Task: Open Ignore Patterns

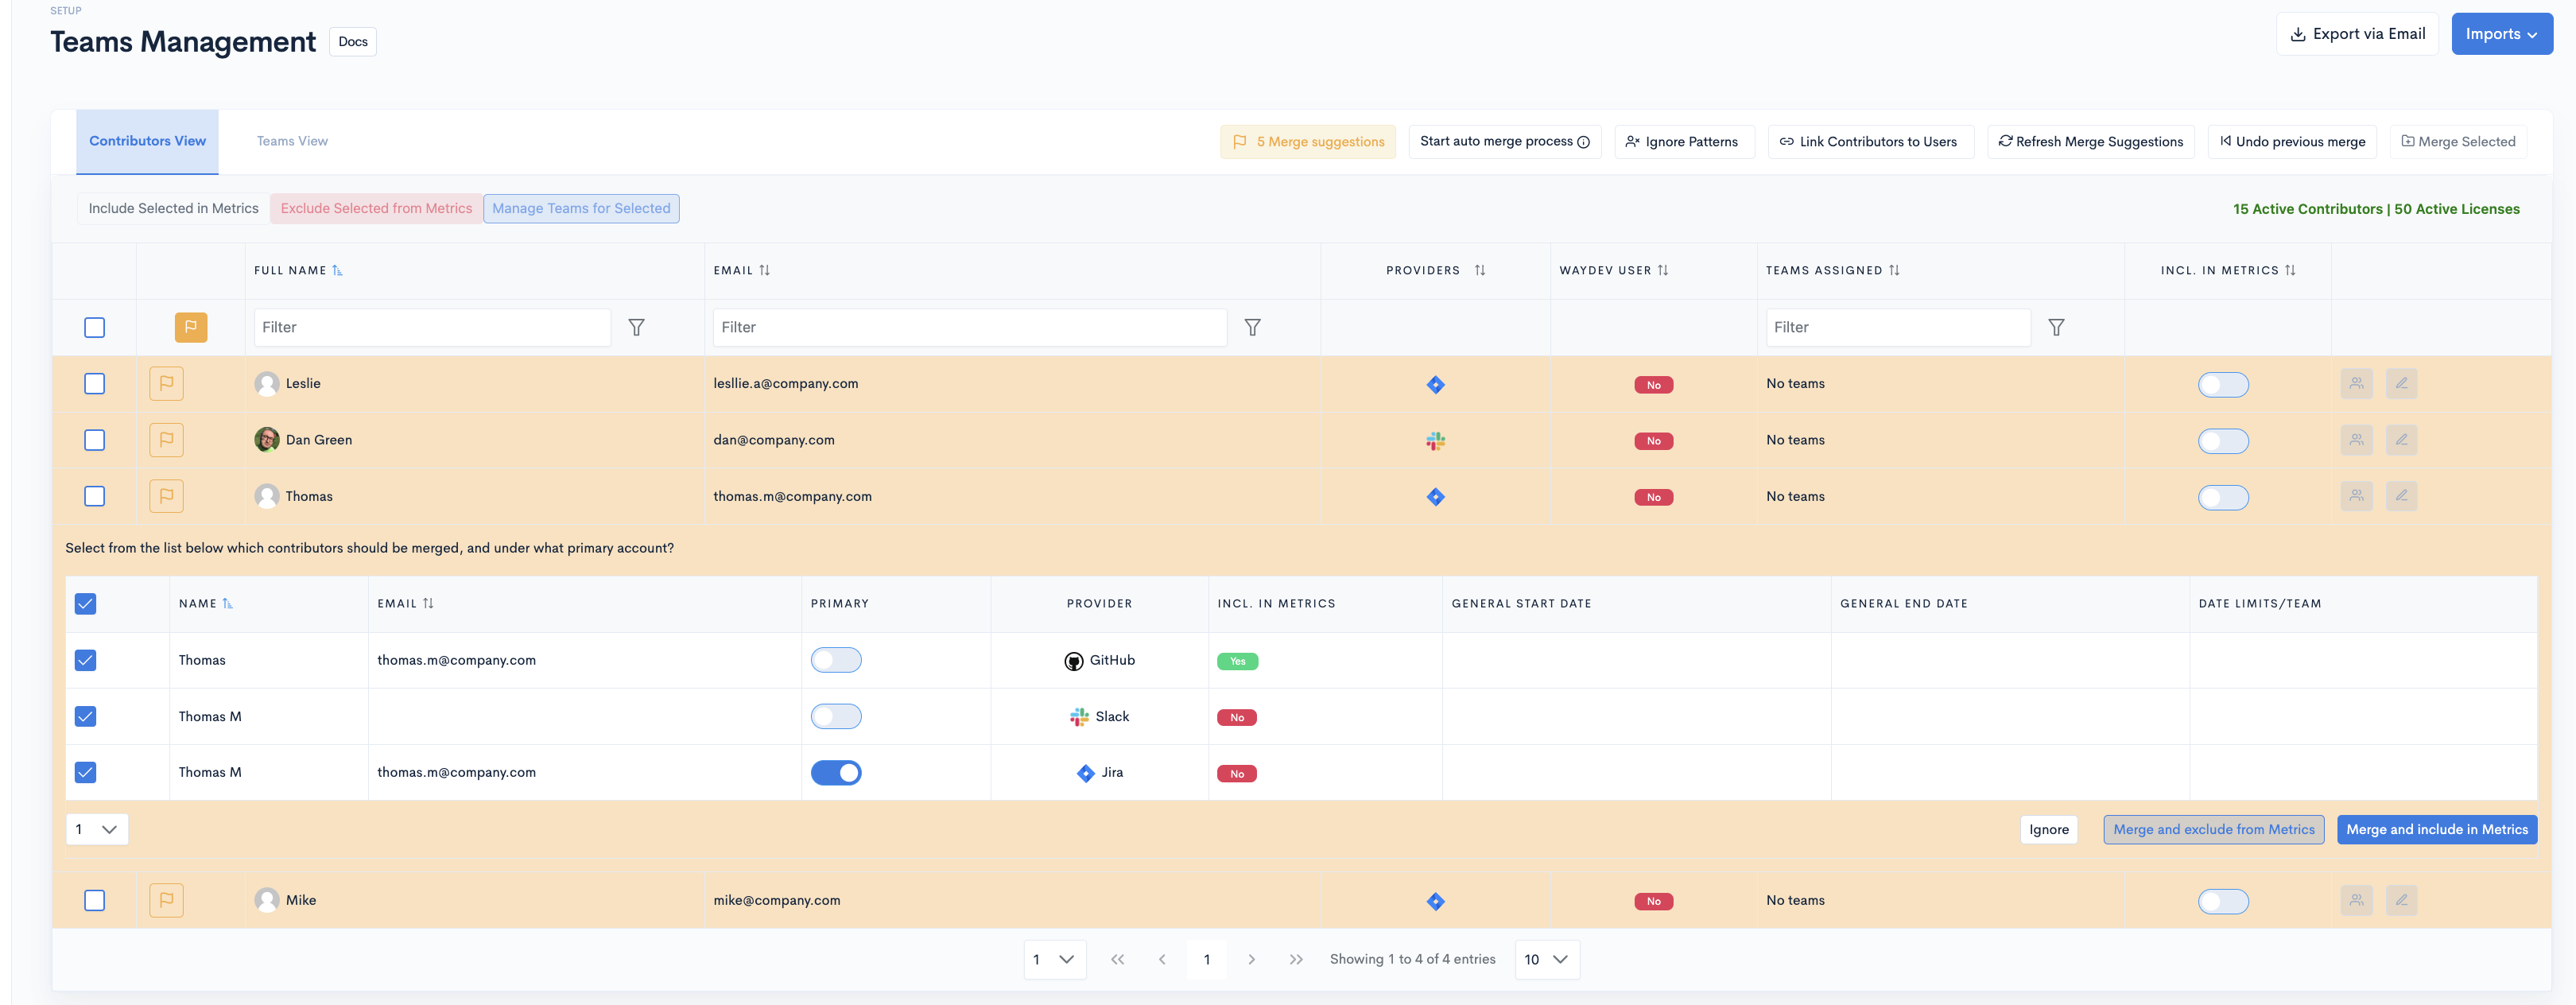Action: [x=1684, y=142]
